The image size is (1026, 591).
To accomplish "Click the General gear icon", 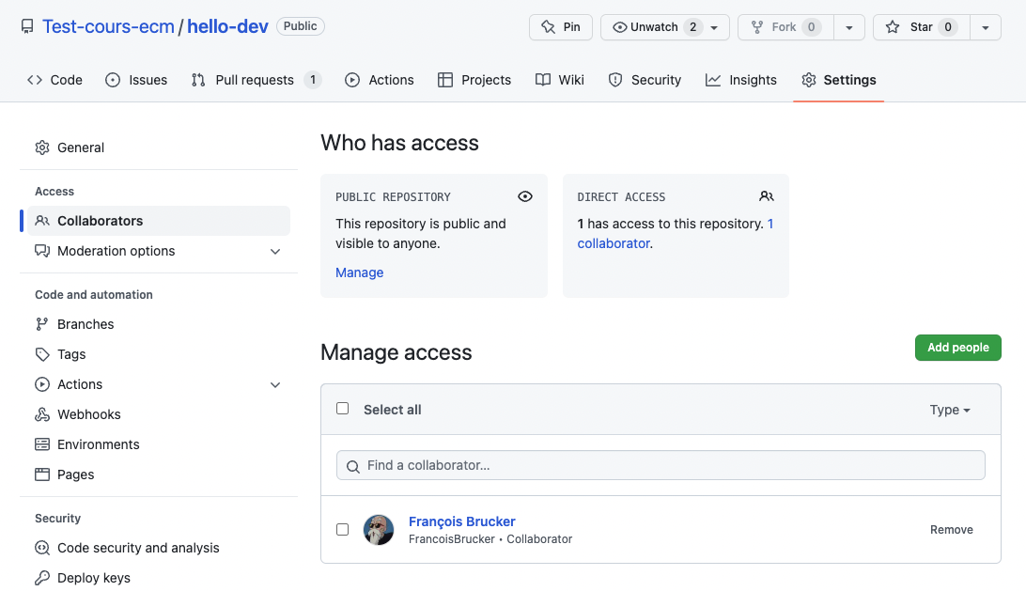I will click(x=42, y=148).
